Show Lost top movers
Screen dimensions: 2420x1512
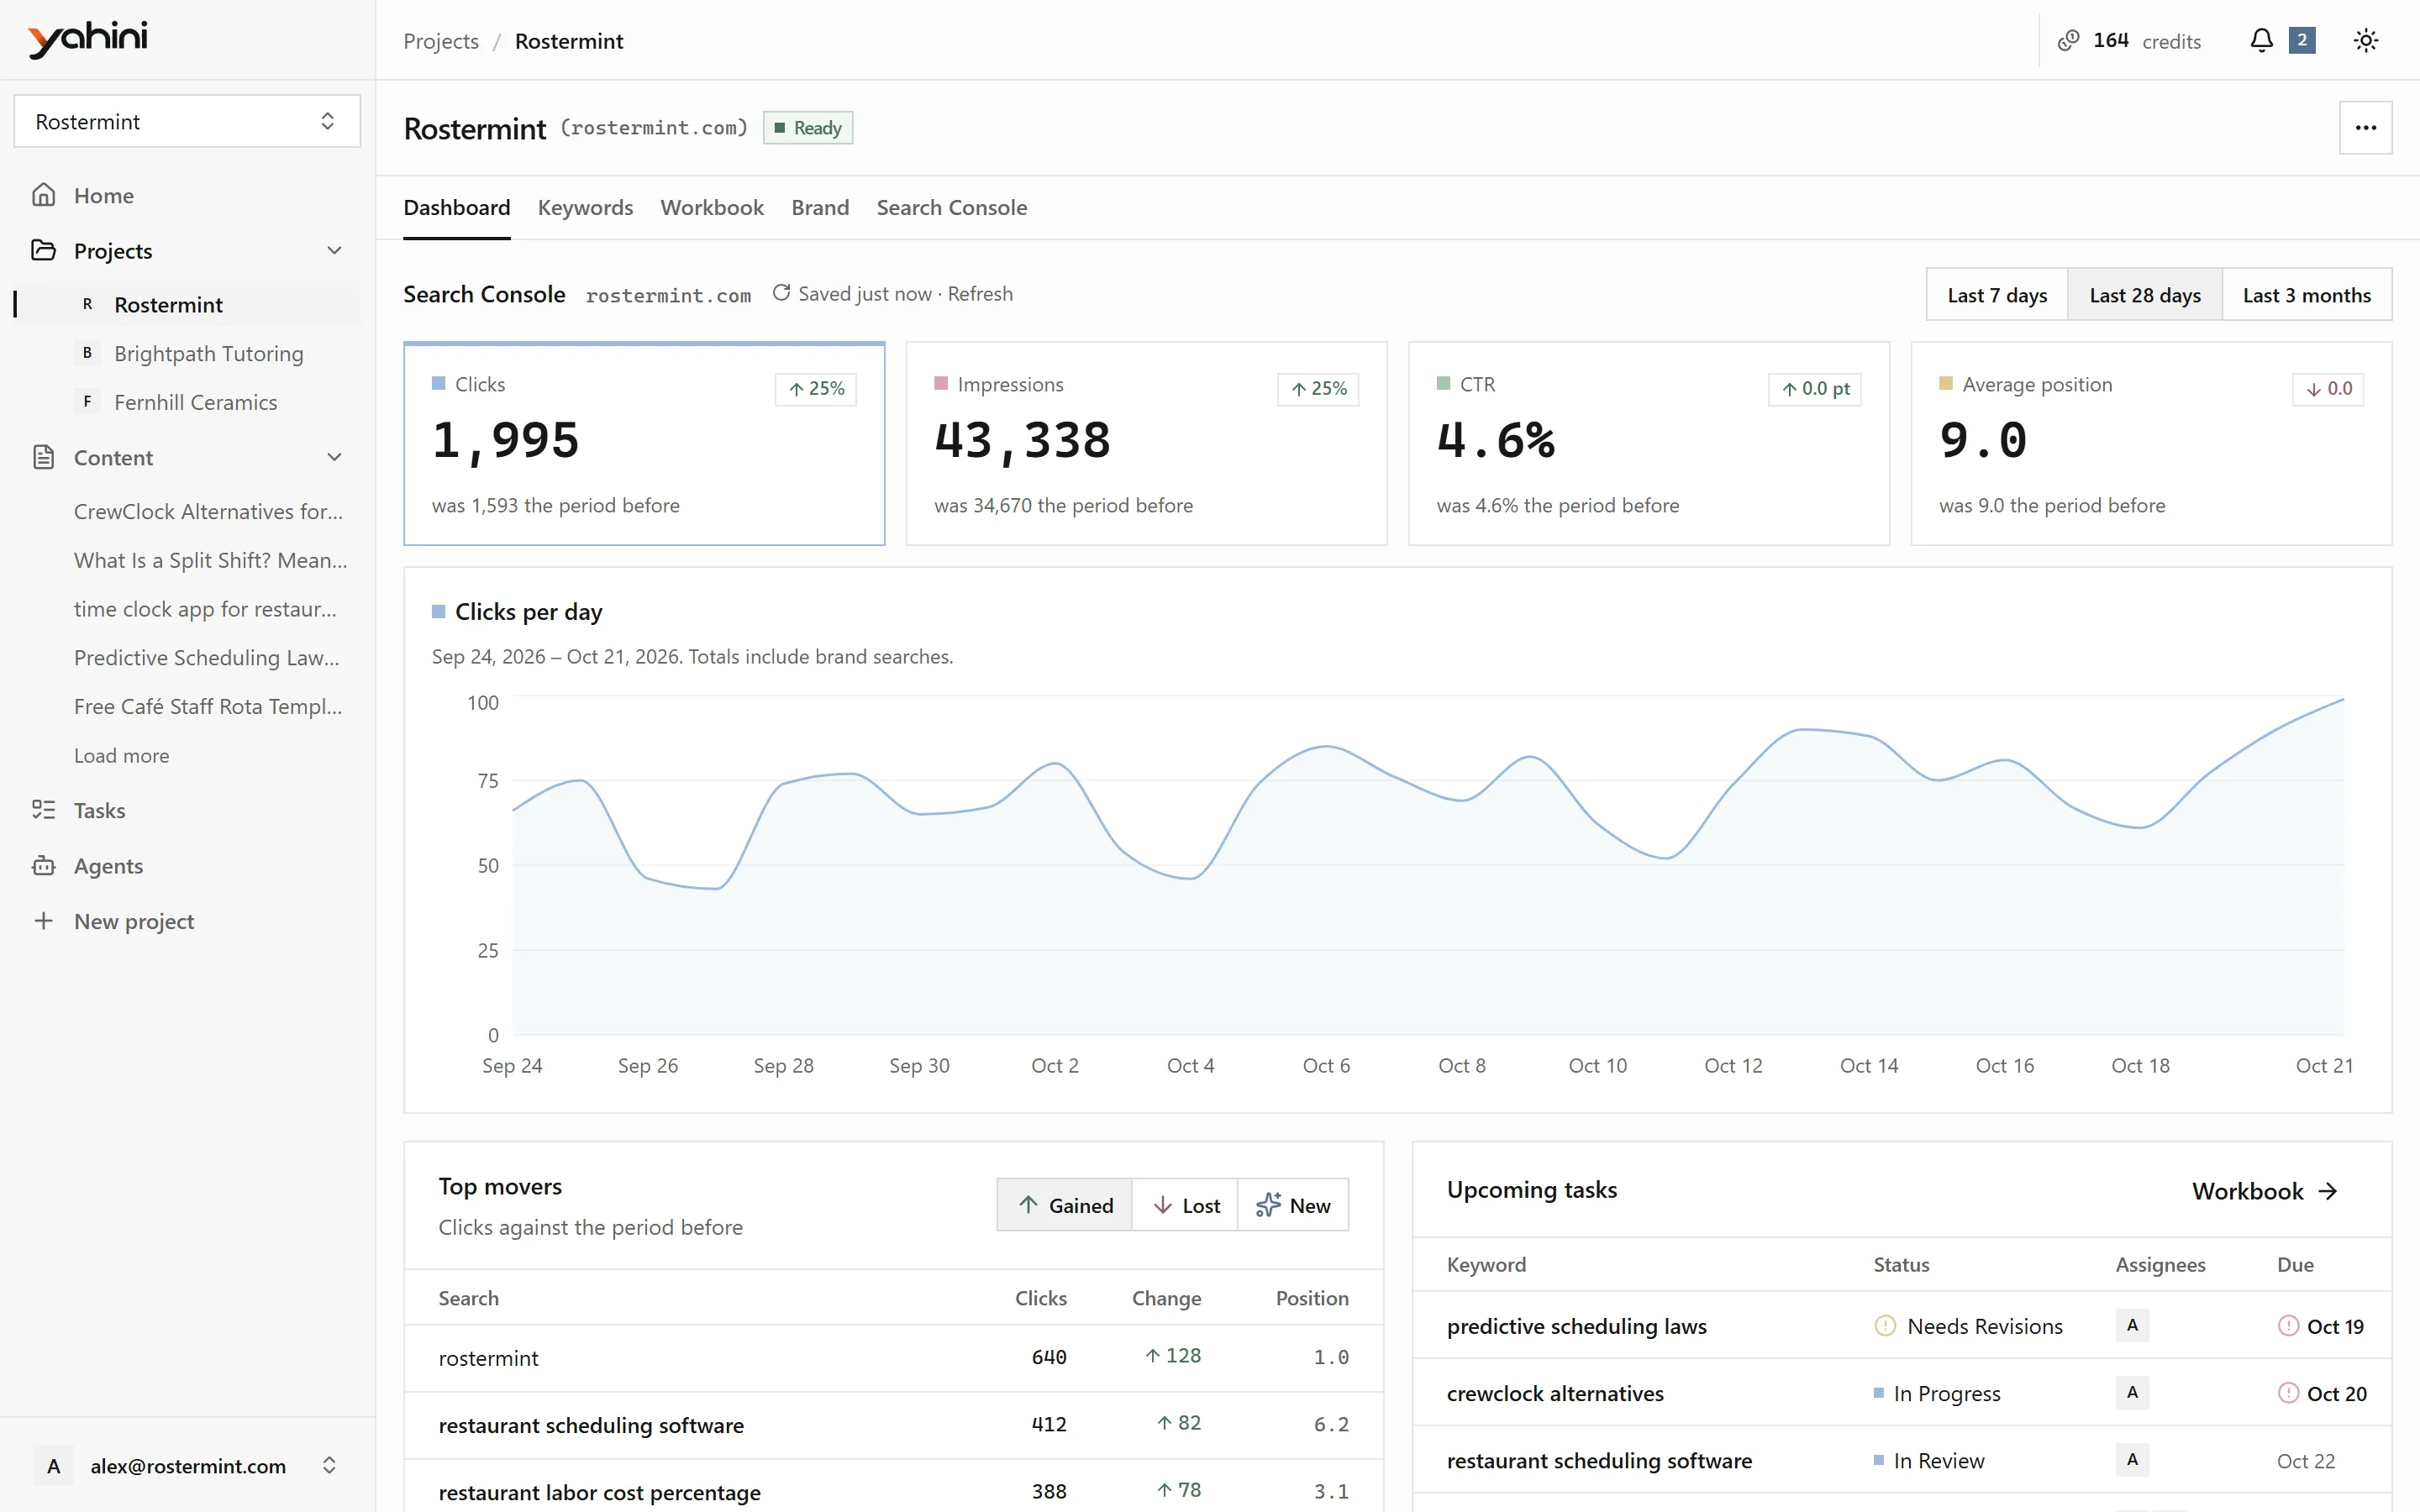(x=1185, y=1205)
